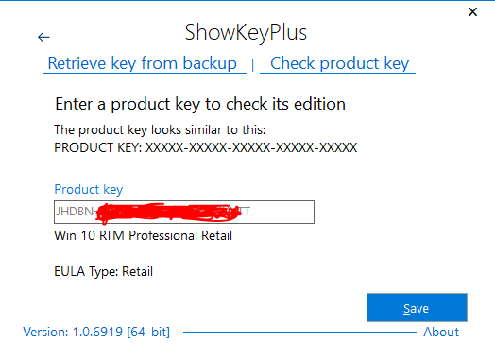Click the EULA Type: Retail text
Screen dimensions: 495x359
pyautogui.click(x=104, y=271)
